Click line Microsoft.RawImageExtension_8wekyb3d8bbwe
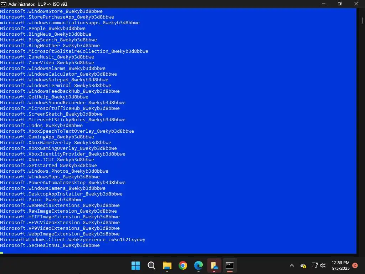This screenshot has width=365, height=274. click(x=58, y=211)
